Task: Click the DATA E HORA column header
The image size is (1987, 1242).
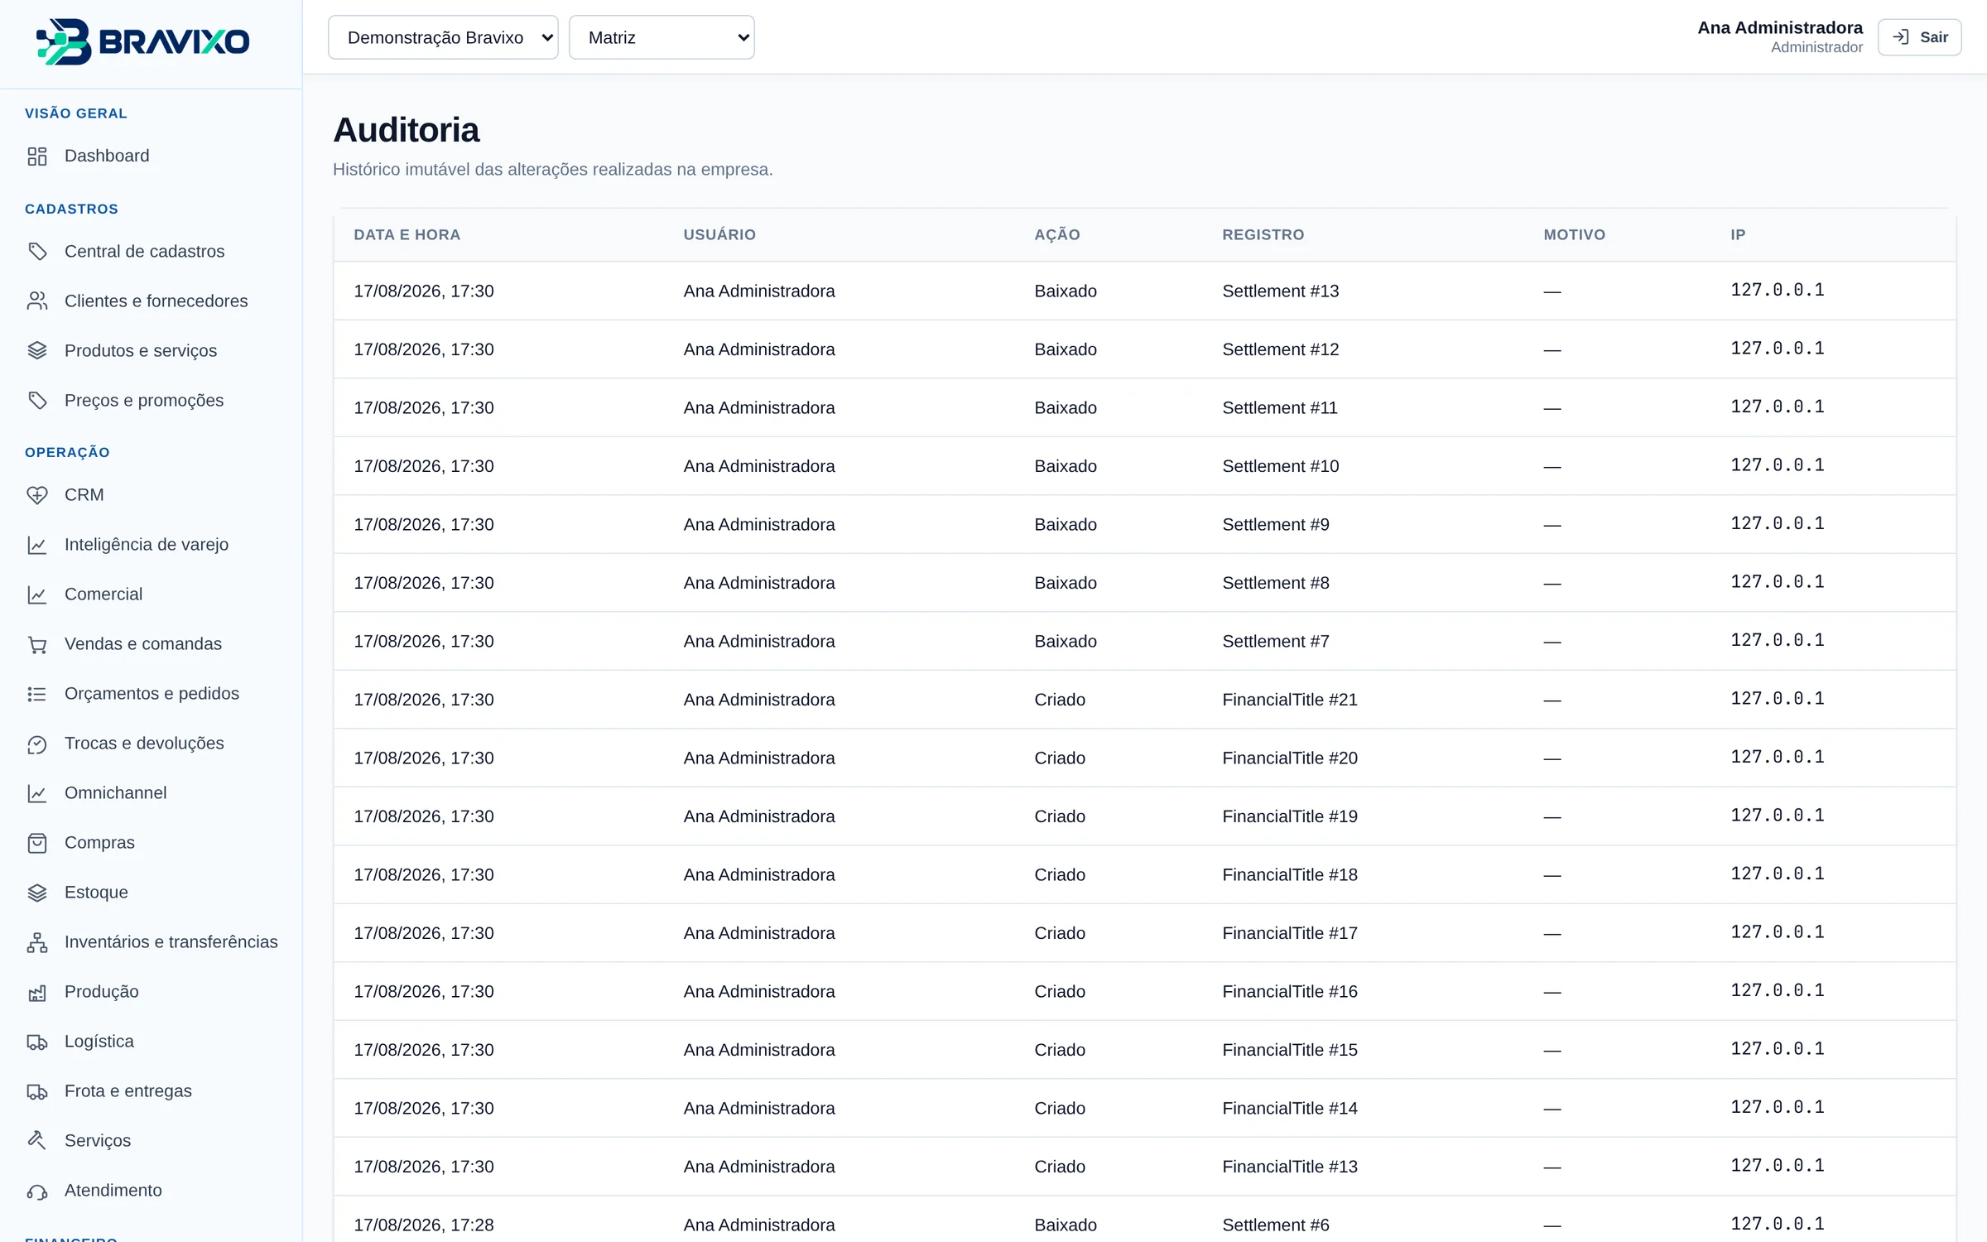Action: tap(407, 235)
